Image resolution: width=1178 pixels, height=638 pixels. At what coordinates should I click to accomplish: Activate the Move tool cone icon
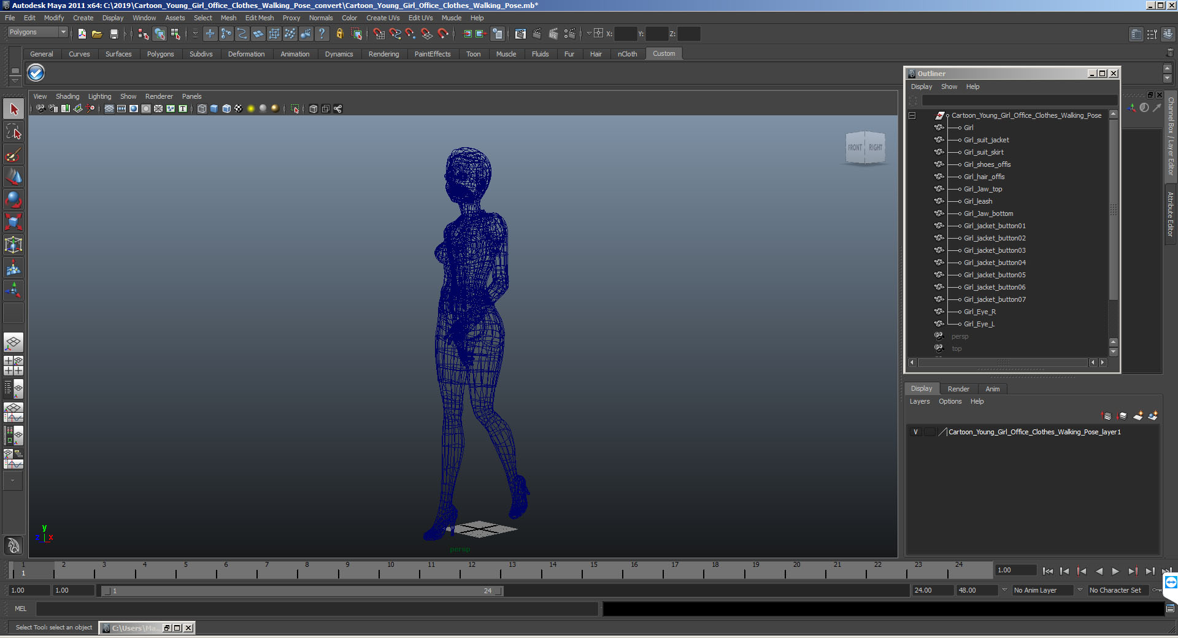(x=13, y=177)
